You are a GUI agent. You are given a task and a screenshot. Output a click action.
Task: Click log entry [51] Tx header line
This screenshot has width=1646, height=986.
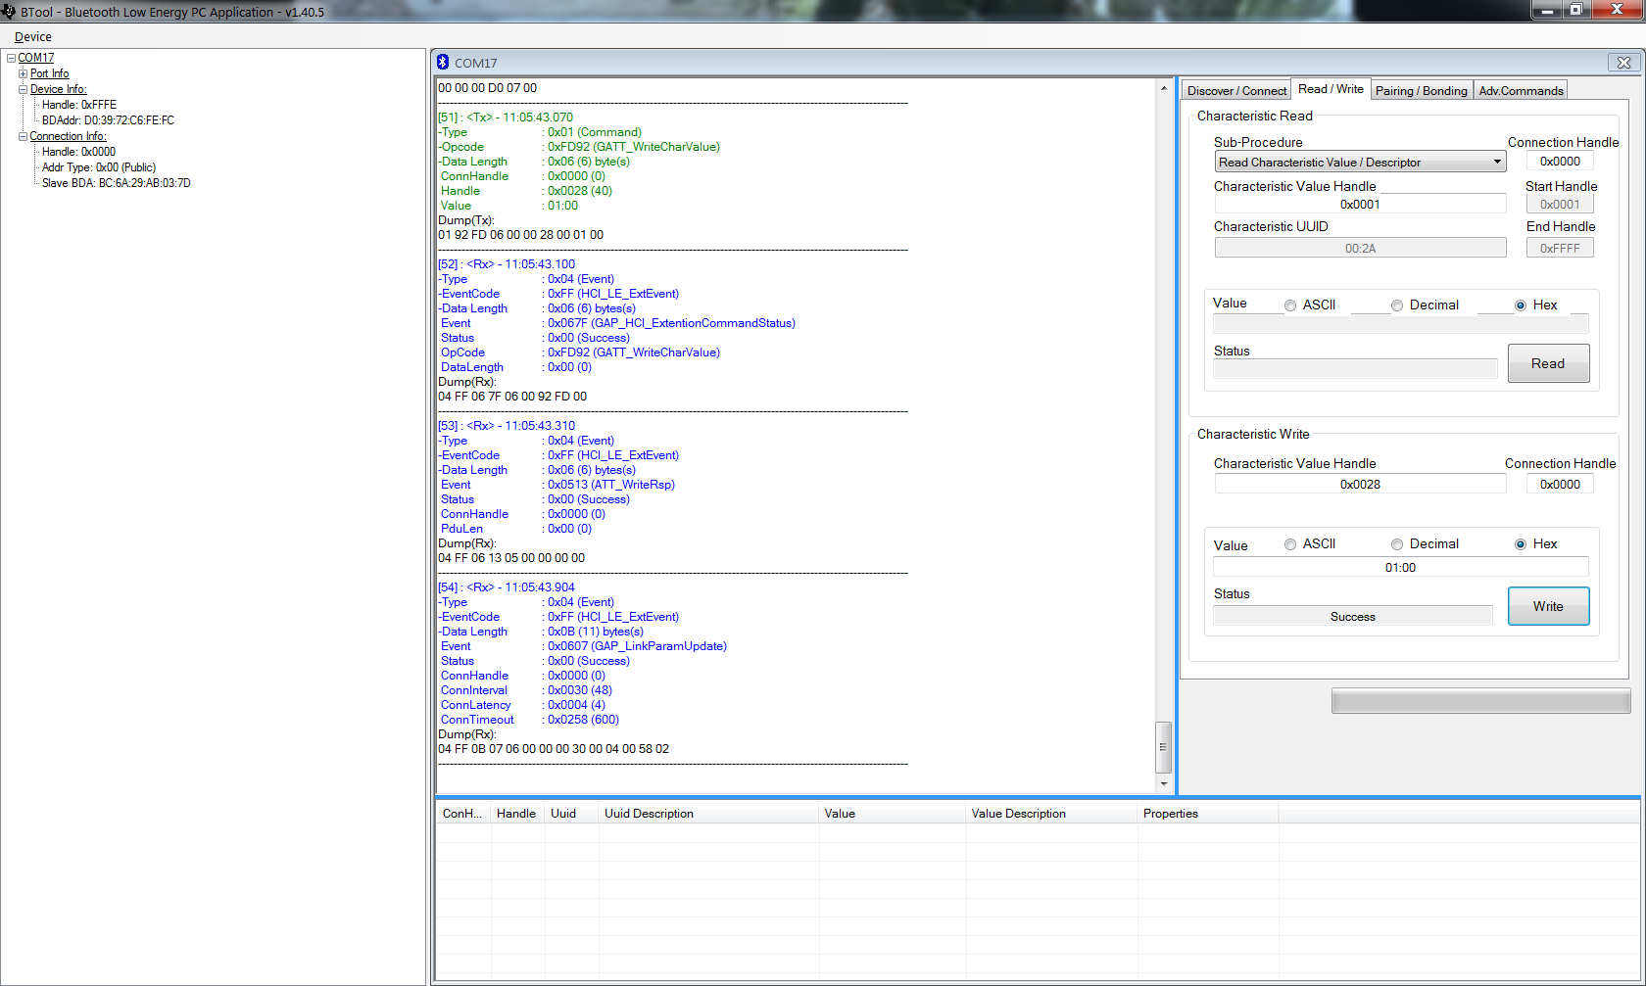point(506,117)
